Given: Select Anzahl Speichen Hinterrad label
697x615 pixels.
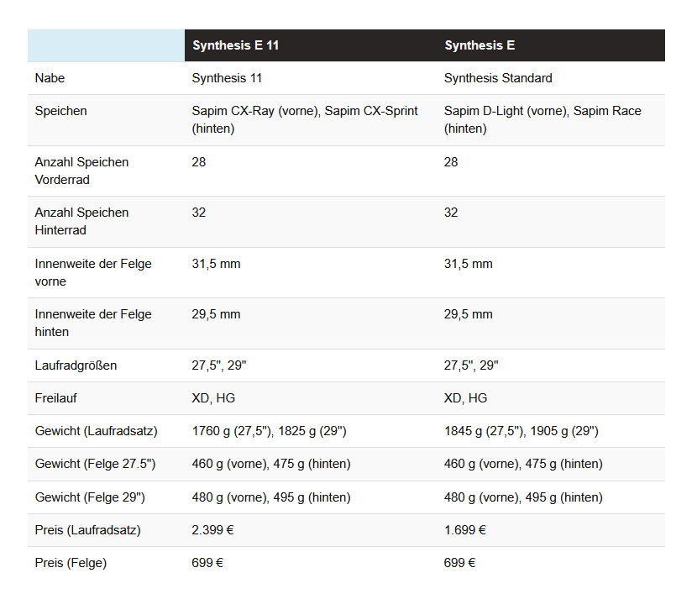Looking at the screenshot, I should click(x=81, y=221).
